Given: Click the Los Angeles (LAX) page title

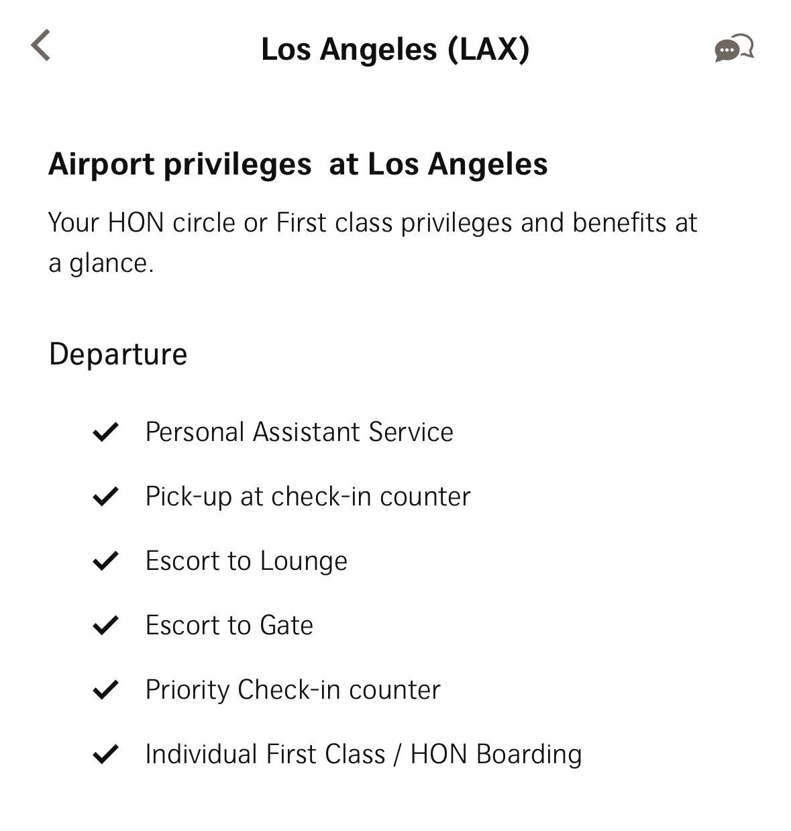Looking at the screenshot, I should tap(395, 49).
